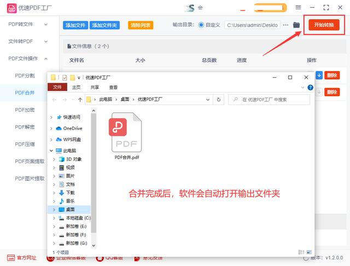Select PDF分割 in the sidebar

25,76
